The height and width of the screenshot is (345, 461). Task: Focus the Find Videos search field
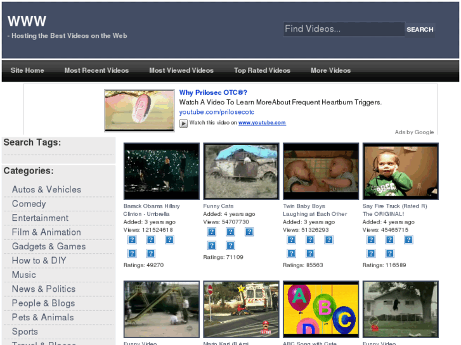pyautogui.click(x=344, y=29)
